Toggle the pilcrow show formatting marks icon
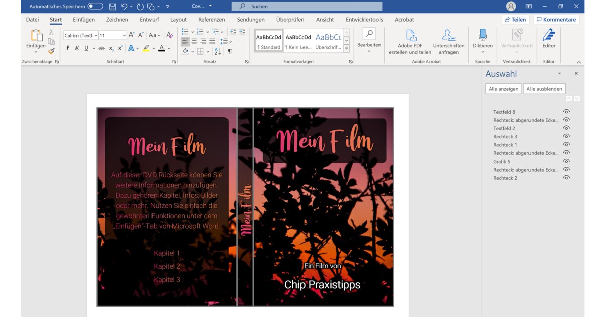Viewport: 606px width, 317px height. [x=230, y=51]
